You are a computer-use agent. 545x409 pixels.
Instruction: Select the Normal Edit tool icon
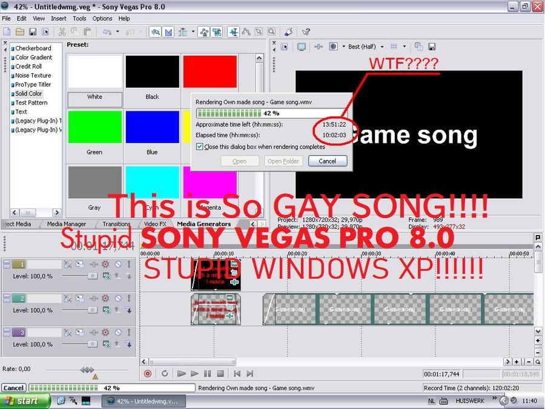pos(234,32)
